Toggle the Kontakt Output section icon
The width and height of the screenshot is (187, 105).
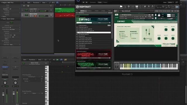[x=133, y=7]
